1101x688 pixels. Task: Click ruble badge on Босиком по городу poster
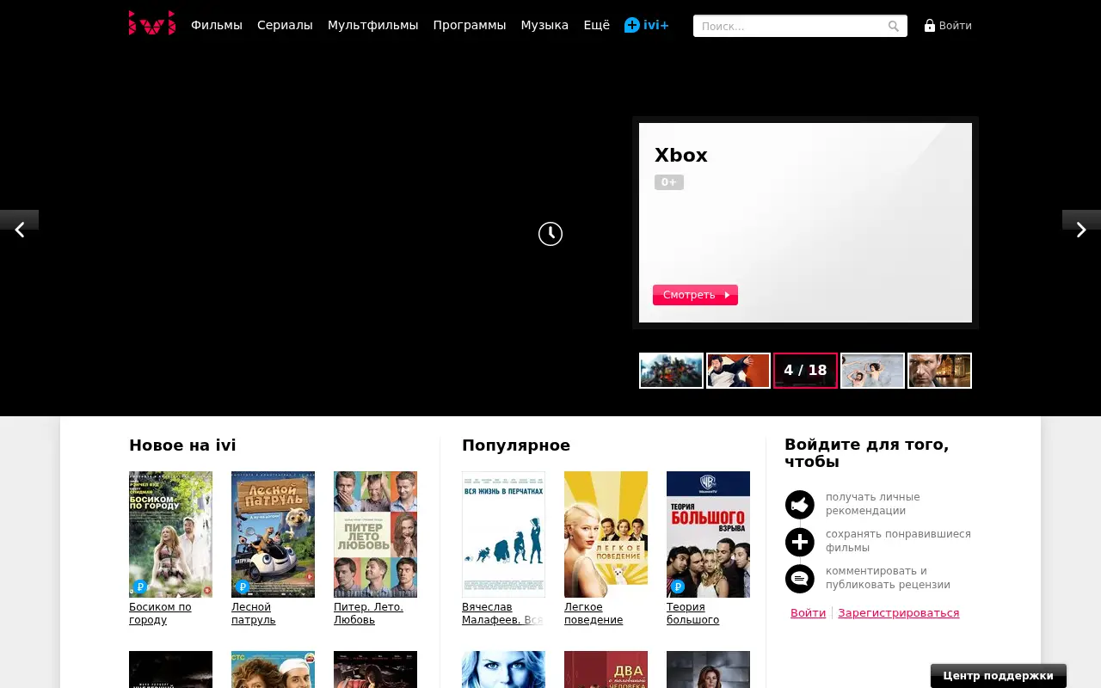140,587
